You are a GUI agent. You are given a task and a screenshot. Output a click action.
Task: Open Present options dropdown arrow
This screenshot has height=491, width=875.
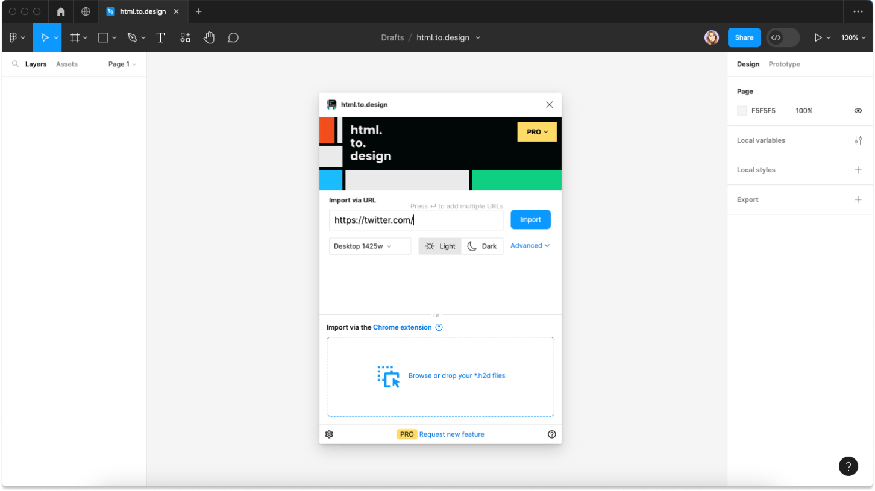tap(829, 37)
